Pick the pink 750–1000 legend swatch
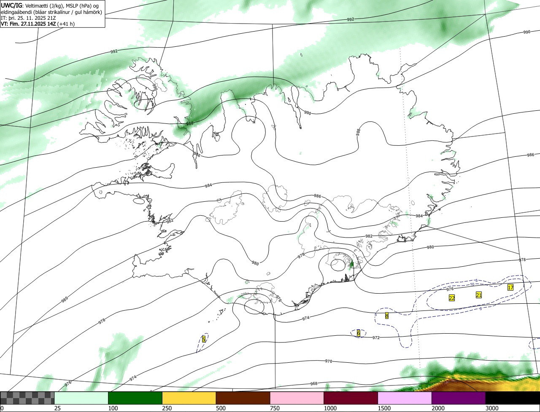The width and height of the screenshot is (540, 412). tap(297, 398)
